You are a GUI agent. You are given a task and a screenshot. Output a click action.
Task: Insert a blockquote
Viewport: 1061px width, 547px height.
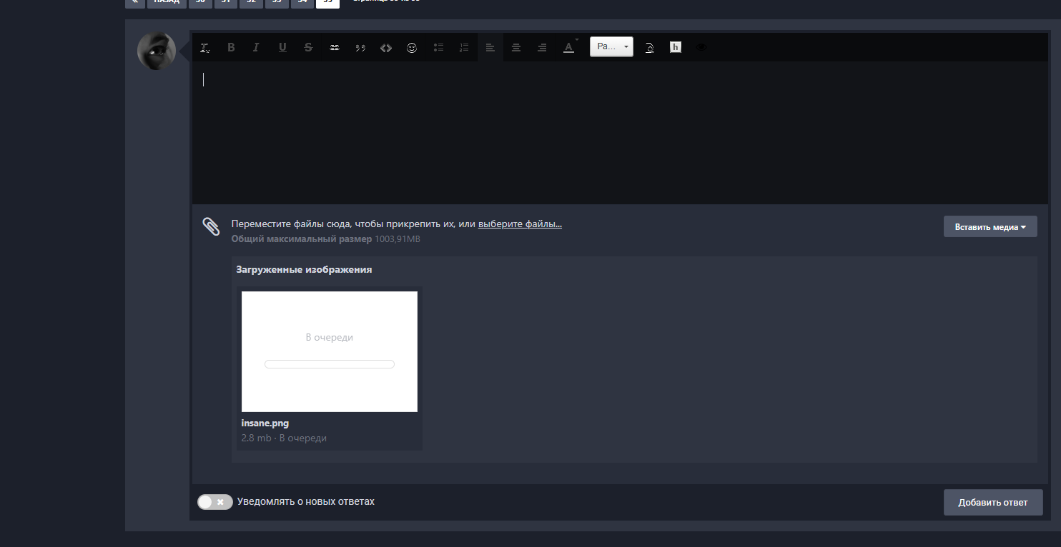tap(360, 46)
